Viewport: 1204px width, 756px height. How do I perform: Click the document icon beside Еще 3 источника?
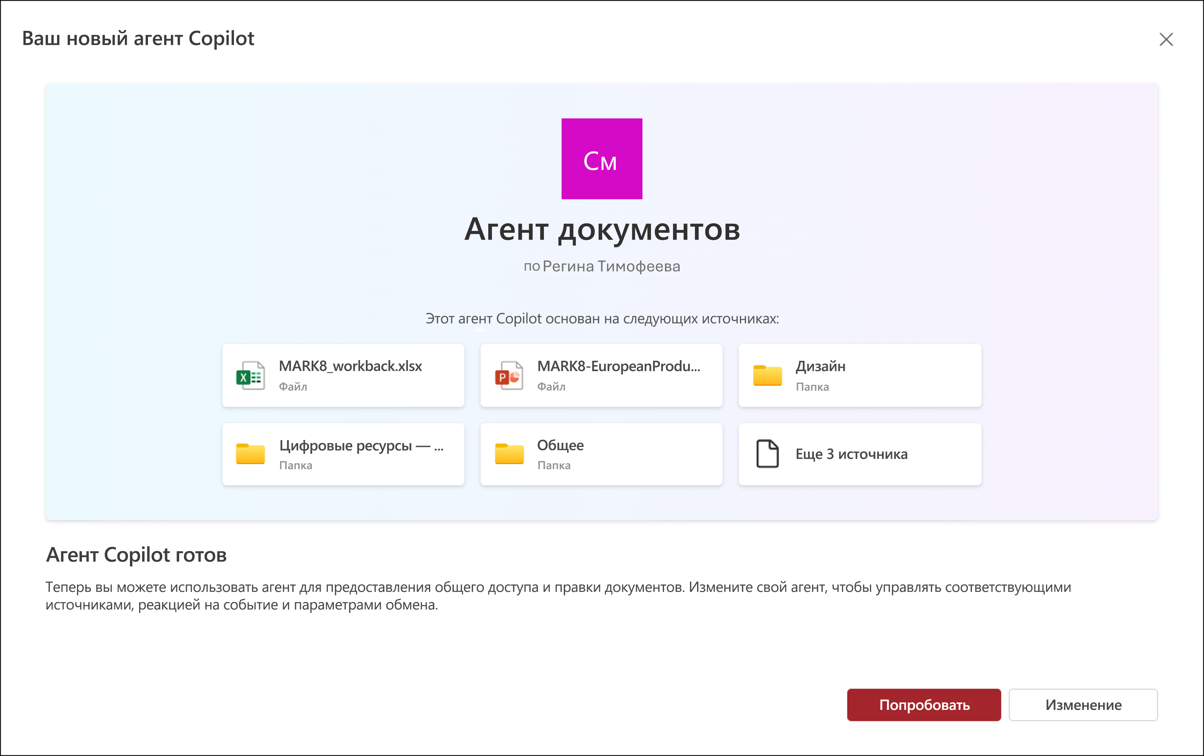click(x=767, y=454)
